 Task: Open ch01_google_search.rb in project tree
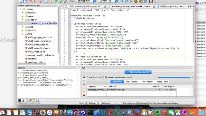coord(40,37)
